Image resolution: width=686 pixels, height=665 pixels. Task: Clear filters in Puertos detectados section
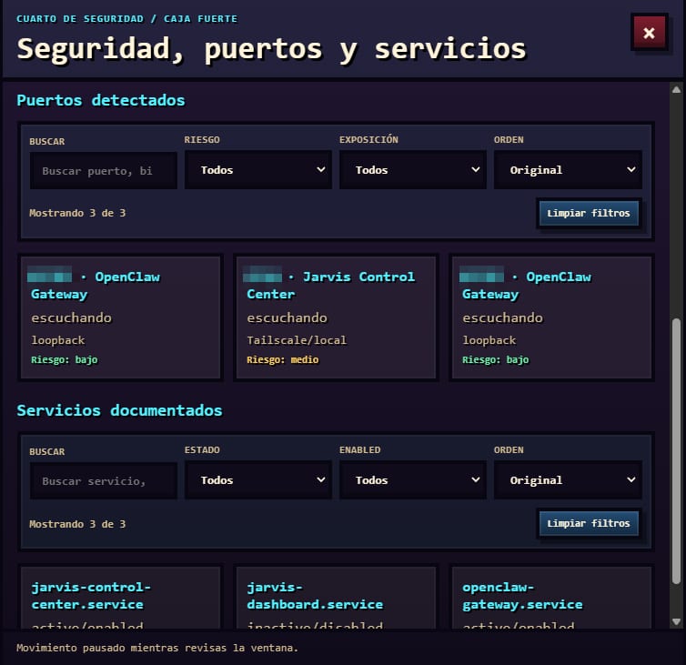coord(589,213)
